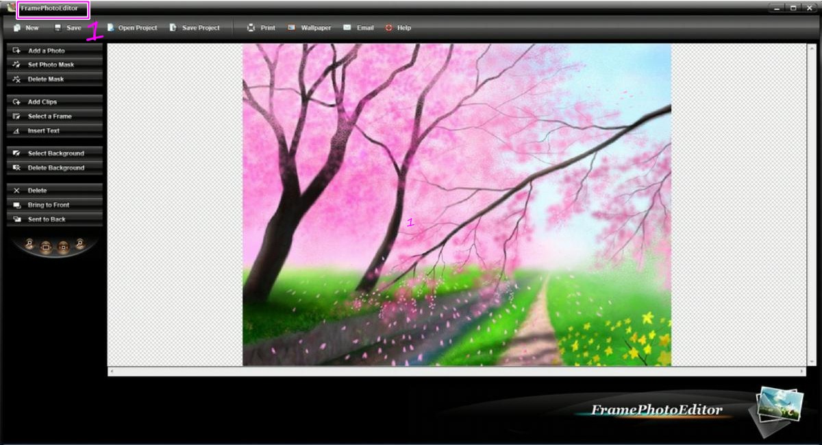Click the plain Delete button
Screen dimensions: 822x445
click(55, 191)
